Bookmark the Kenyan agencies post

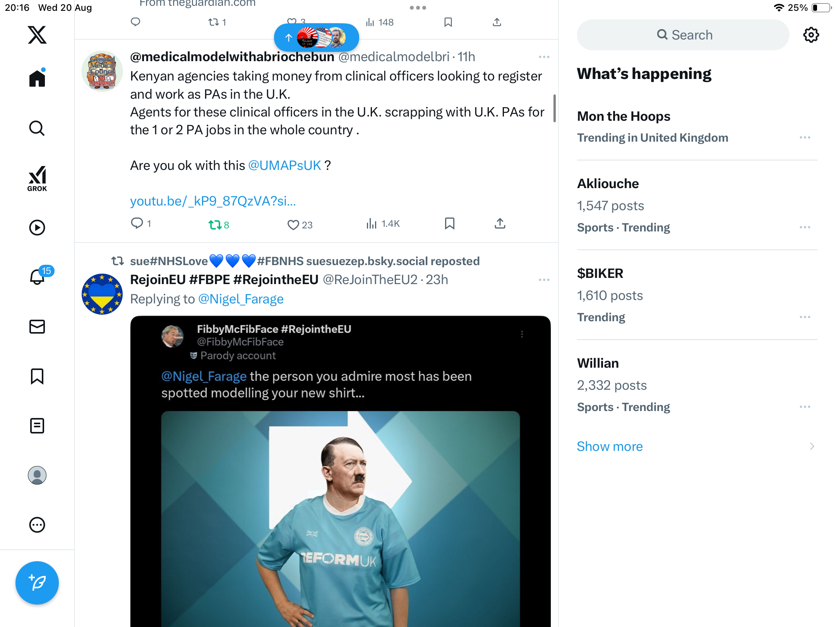coord(449,224)
